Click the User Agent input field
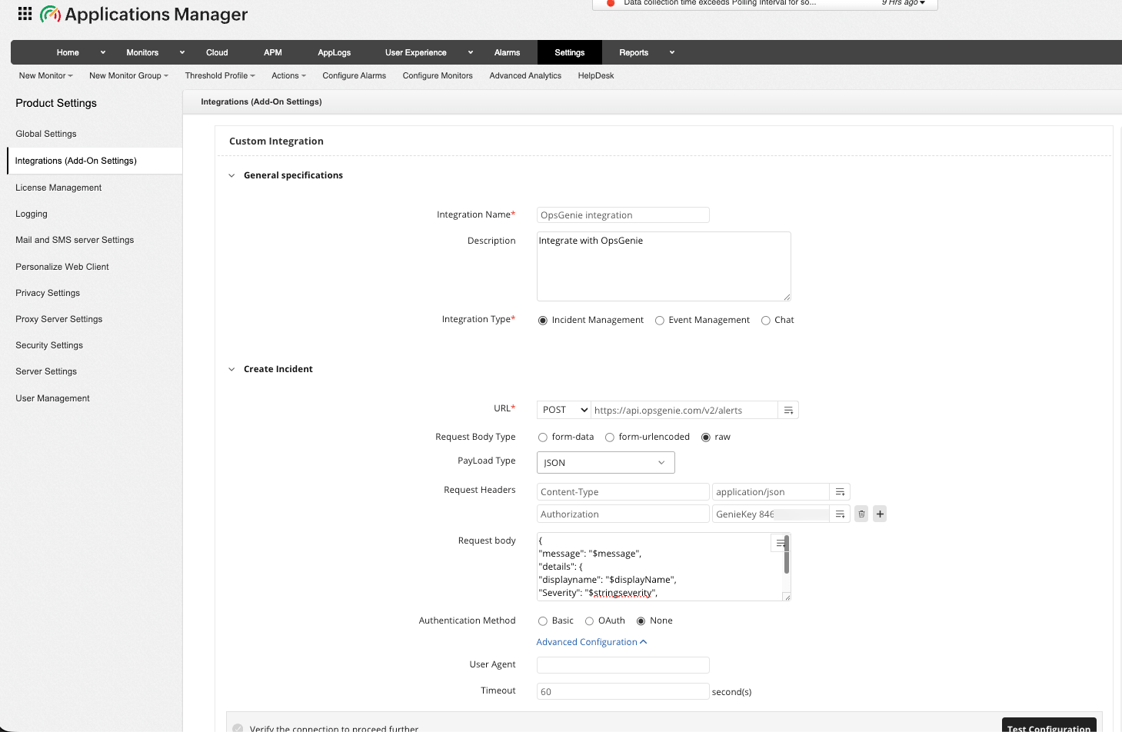This screenshot has width=1122, height=732. click(x=623, y=665)
